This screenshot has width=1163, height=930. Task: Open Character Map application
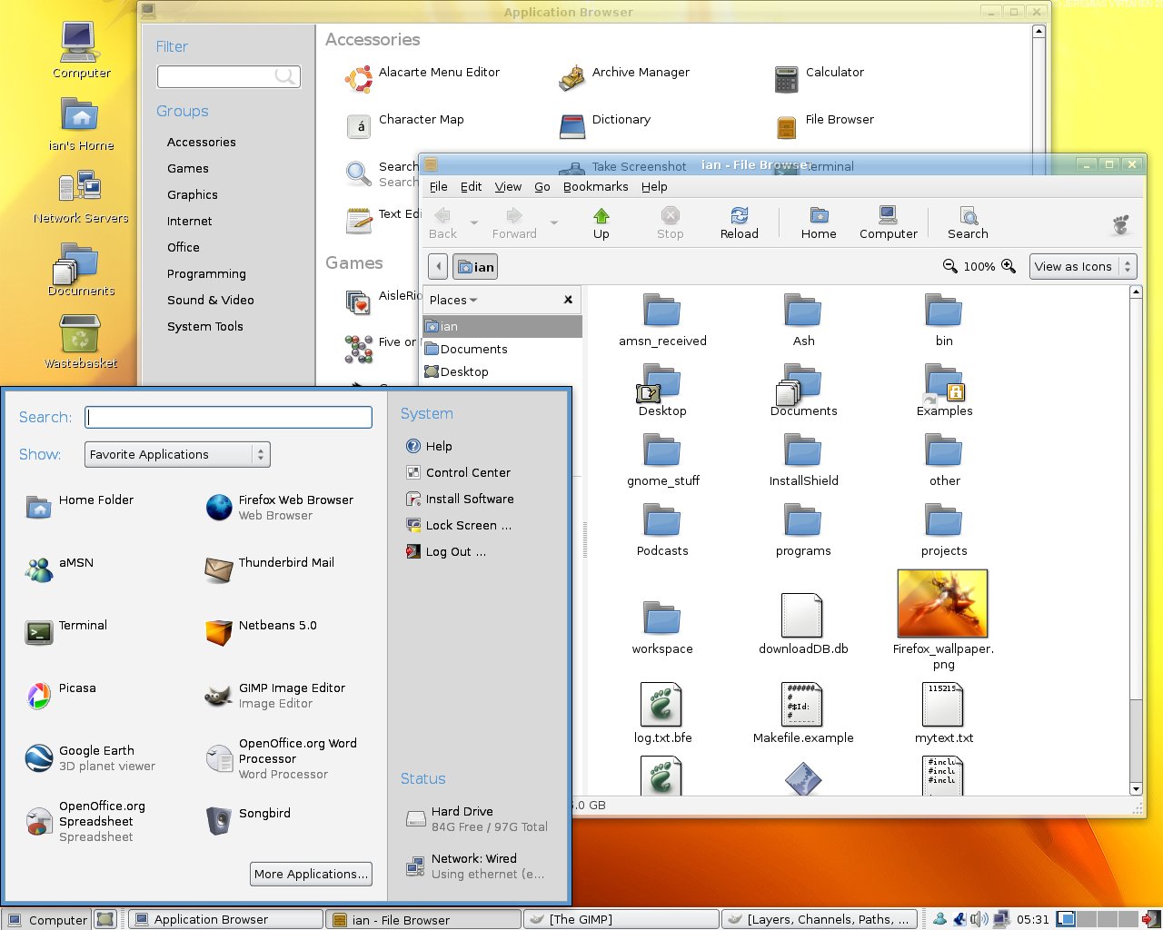359,126
